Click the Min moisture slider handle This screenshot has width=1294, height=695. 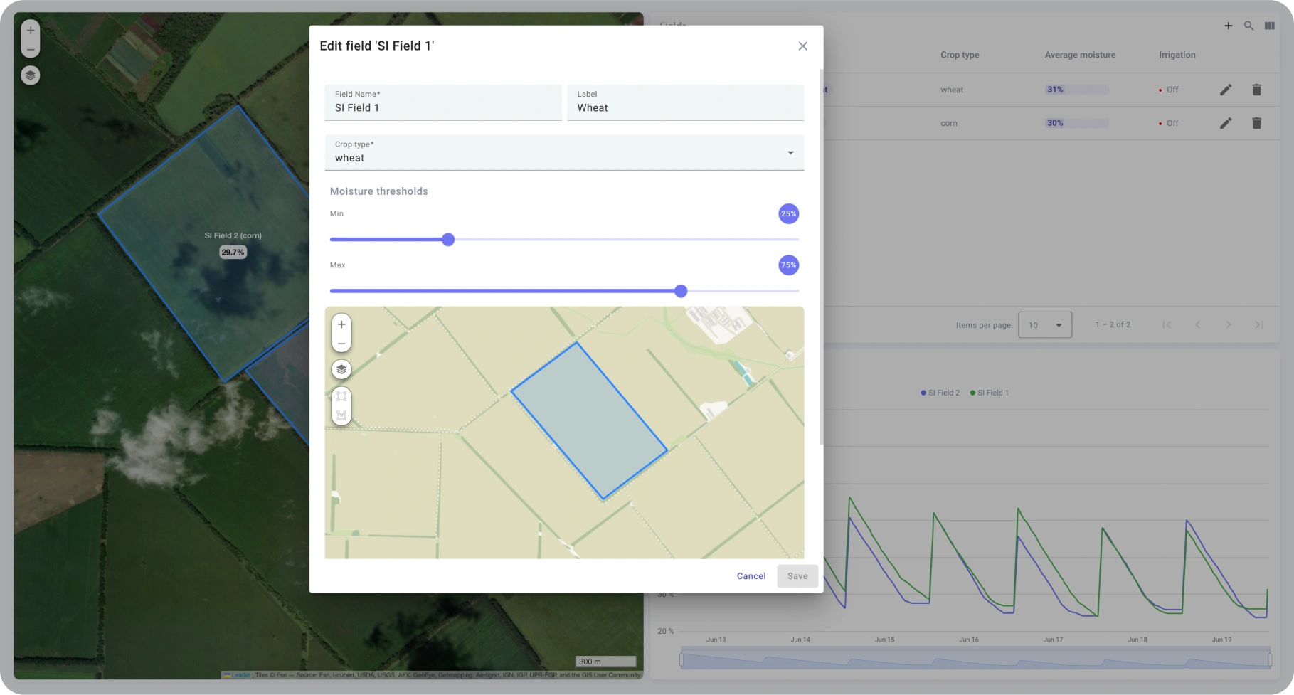pos(448,240)
